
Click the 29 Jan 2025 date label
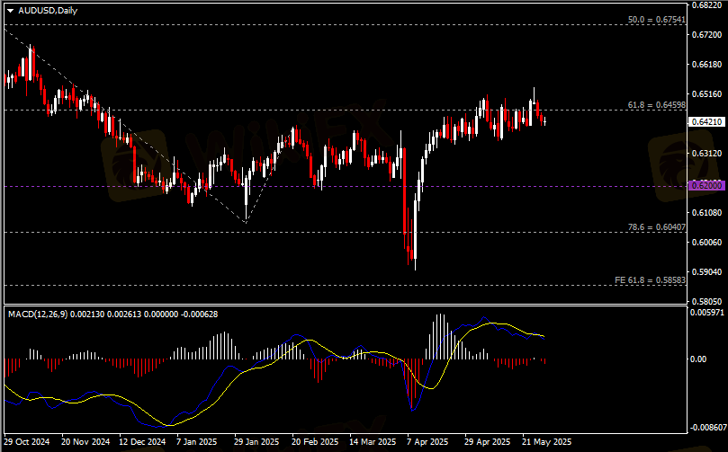pyautogui.click(x=255, y=442)
